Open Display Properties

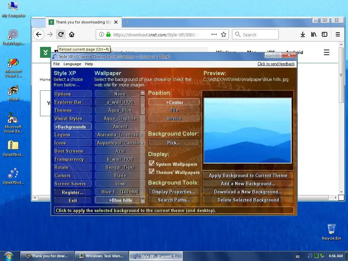[174, 192]
